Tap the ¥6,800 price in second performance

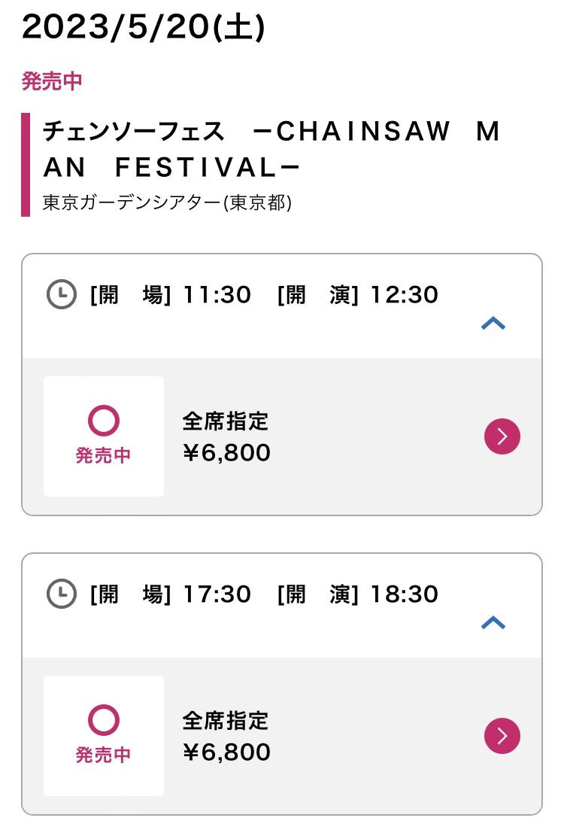[226, 752]
